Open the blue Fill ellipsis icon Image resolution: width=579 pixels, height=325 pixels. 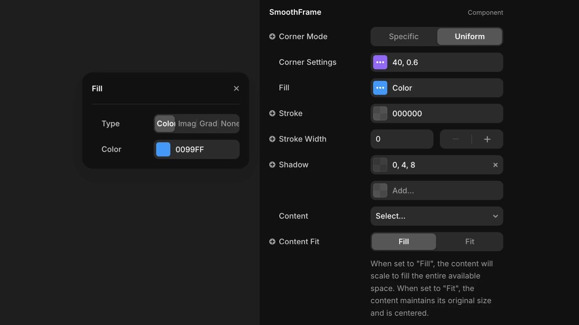[x=380, y=88]
